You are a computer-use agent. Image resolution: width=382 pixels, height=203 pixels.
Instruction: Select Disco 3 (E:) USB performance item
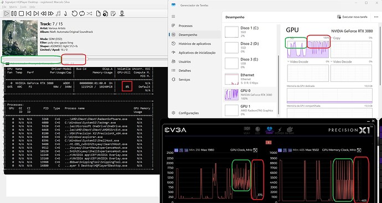[250, 63]
